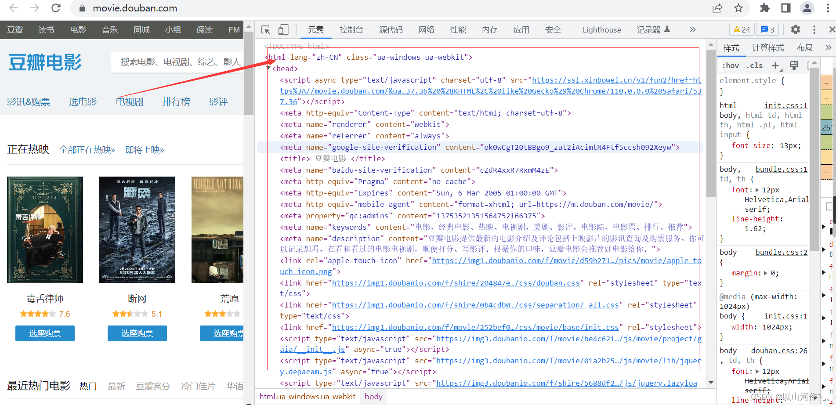The height and width of the screenshot is (405, 836).
Task: Toggle the :hov element state button
Action: (x=731, y=65)
